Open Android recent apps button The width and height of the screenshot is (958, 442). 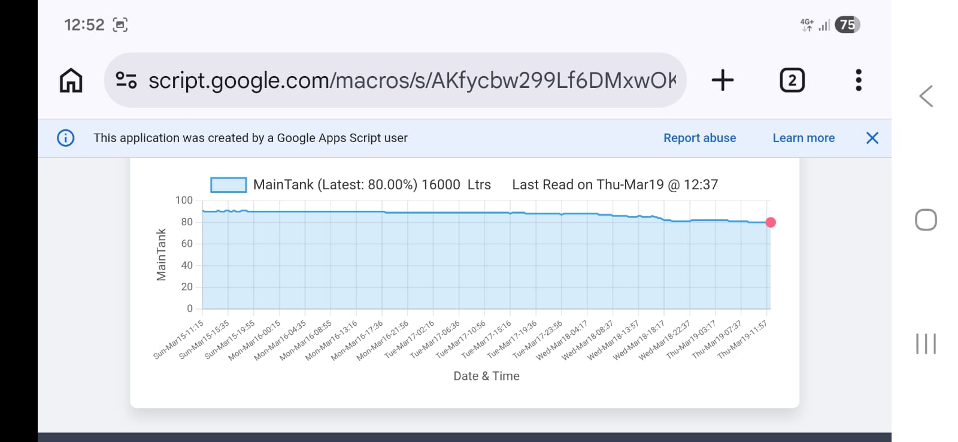coord(926,344)
